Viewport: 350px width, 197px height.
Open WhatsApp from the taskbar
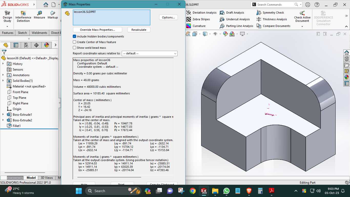226,191
